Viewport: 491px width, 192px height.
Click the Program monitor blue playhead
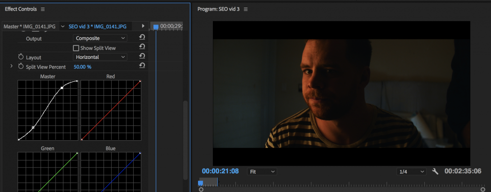click(x=201, y=183)
